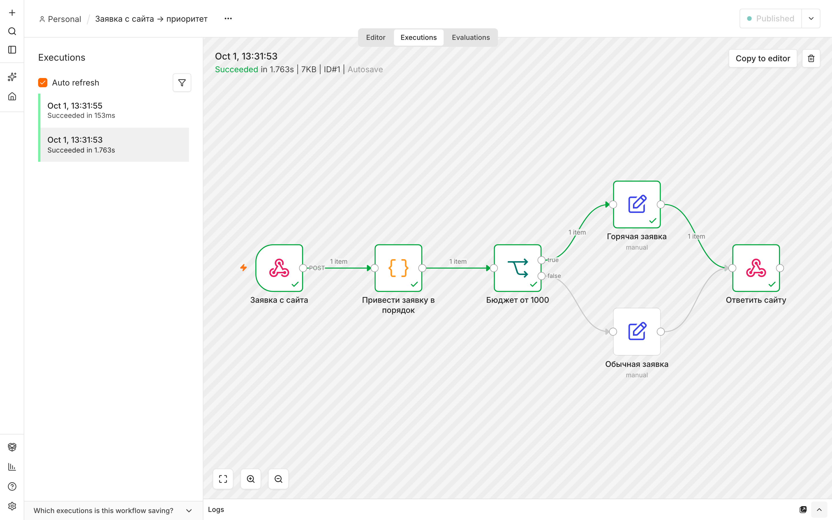Open the Personal breadcrumb link

coord(60,19)
